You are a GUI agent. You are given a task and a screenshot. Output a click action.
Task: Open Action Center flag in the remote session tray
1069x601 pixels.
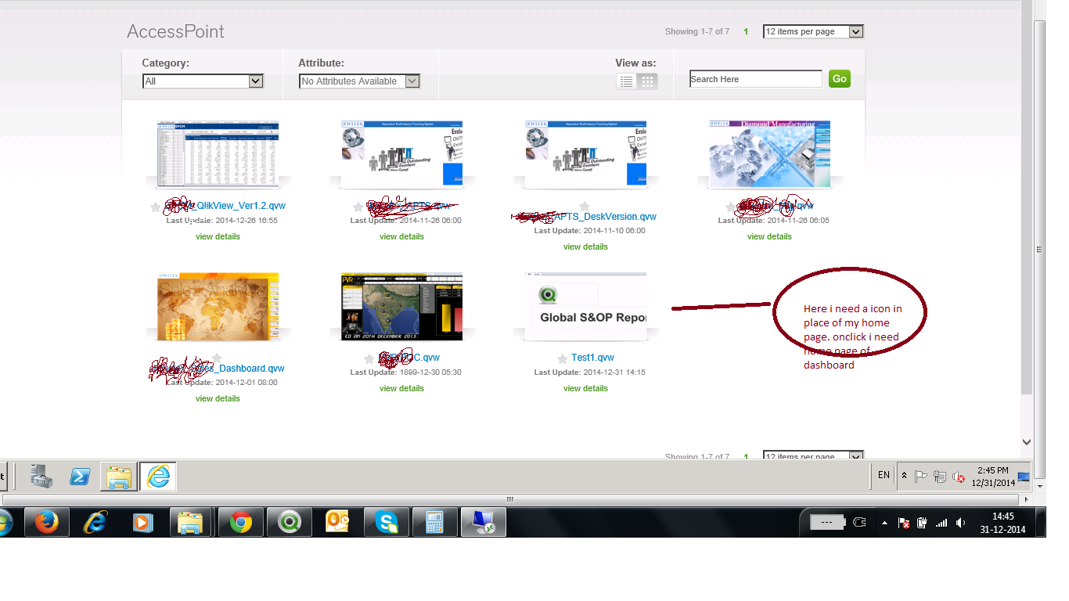pos(921,476)
